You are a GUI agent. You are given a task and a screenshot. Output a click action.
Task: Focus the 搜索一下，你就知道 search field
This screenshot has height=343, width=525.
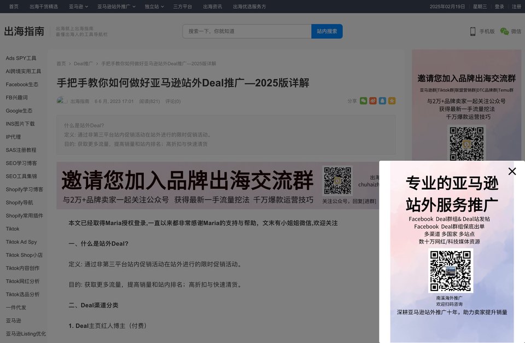[247, 31]
